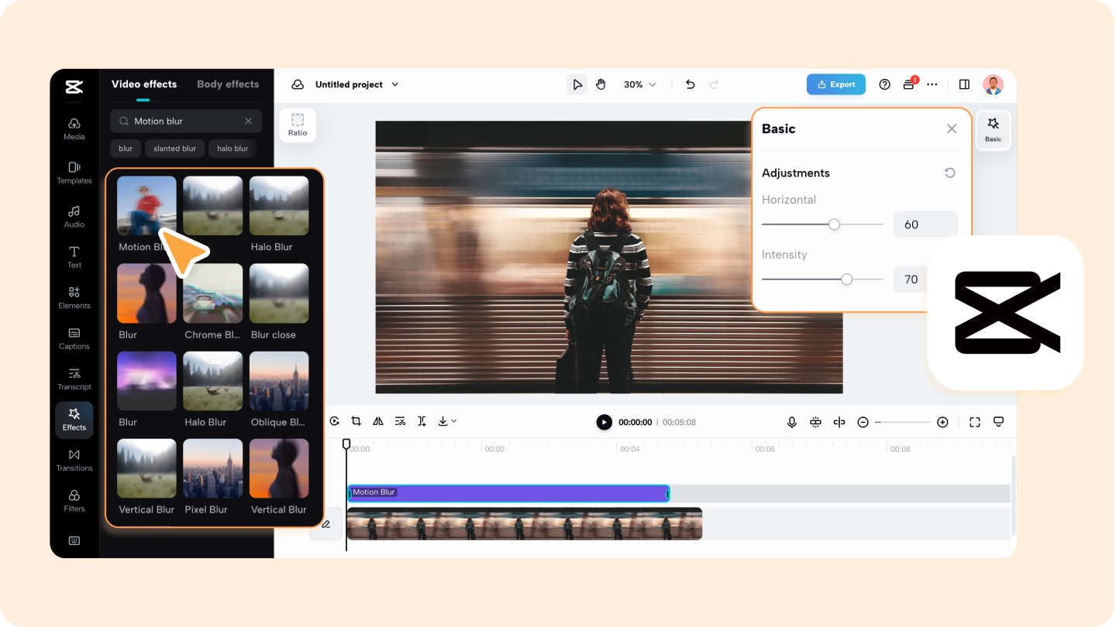Select the Video effects tab

(144, 84)
